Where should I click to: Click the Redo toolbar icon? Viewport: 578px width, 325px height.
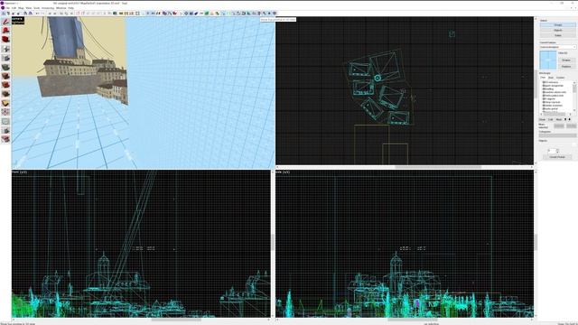pos(42,14)
